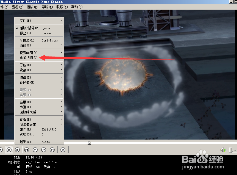Screen dimensions: 237x175
Task: Click the 帧率 23.78 (1X) status text
Action: (28, 157)
